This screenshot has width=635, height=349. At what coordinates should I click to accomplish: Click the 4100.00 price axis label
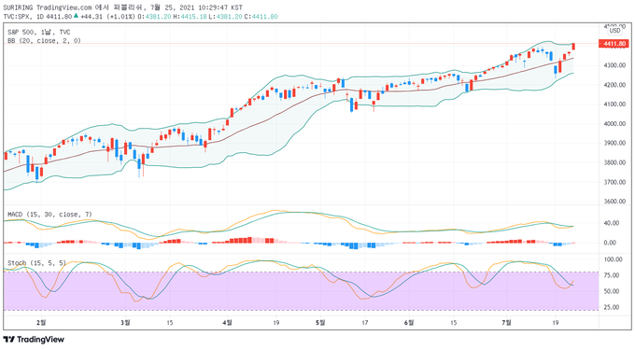click(615, 105)
